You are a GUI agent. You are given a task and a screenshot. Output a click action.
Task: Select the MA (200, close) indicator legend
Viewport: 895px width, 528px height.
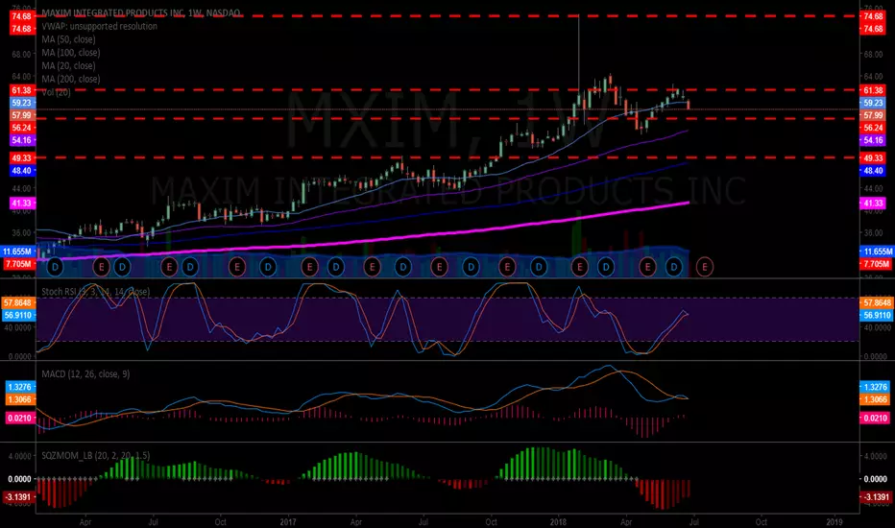click(71, 79)
